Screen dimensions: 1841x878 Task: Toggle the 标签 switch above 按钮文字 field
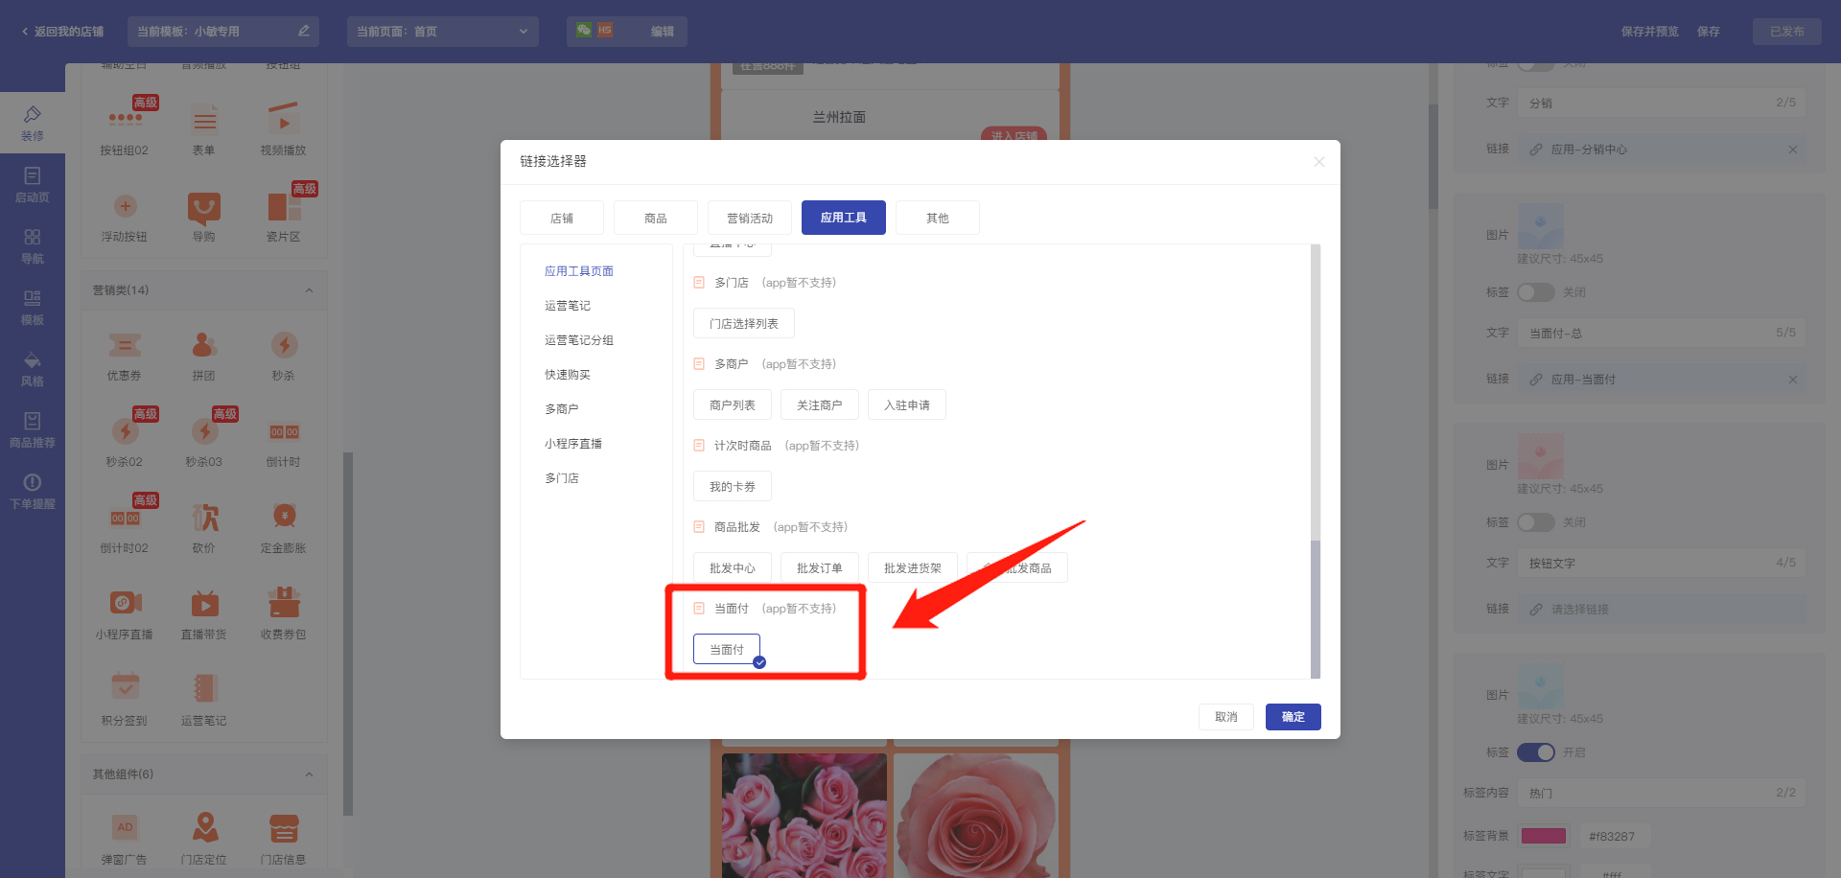point(1535,522)
